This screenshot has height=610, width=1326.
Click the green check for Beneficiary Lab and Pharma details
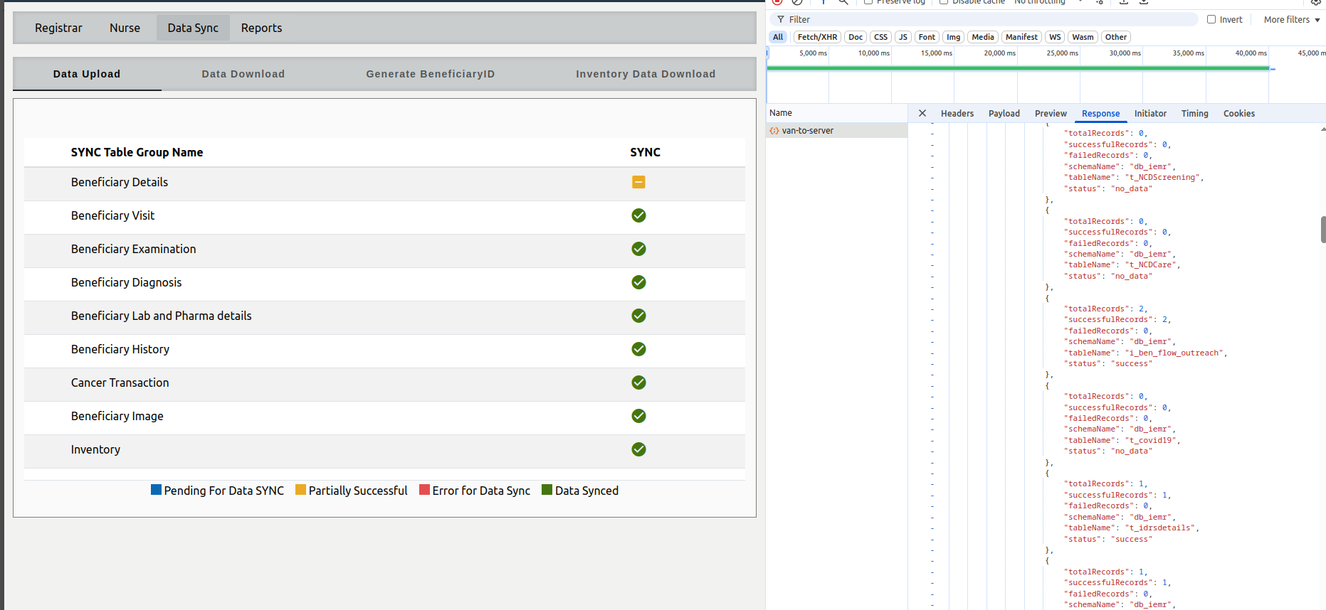click(638, 316)
